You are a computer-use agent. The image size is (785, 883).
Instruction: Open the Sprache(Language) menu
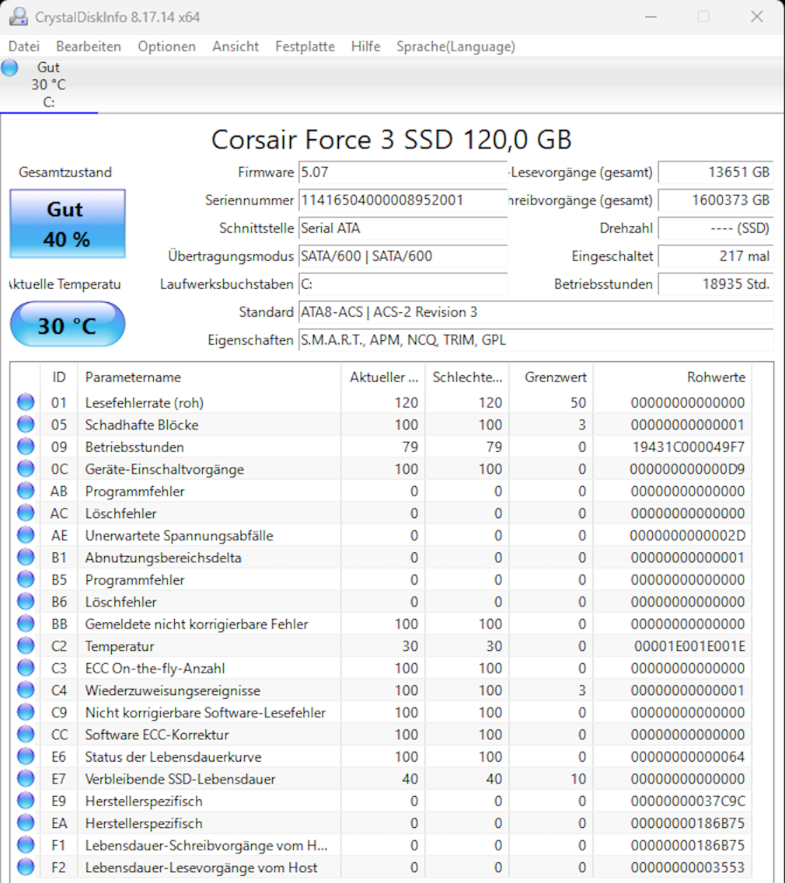coord(456,47)
